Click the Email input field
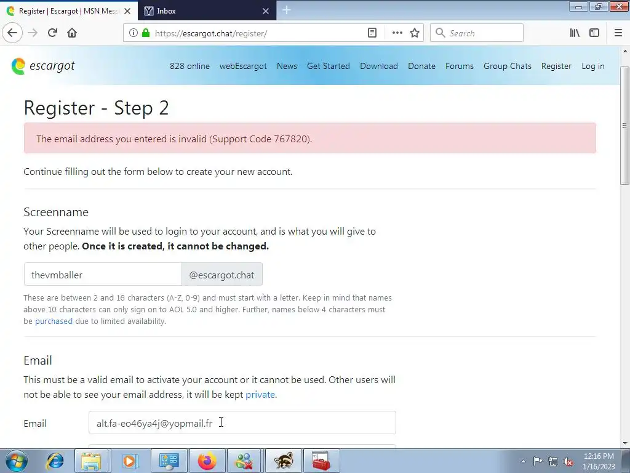 tap(242, 422)
